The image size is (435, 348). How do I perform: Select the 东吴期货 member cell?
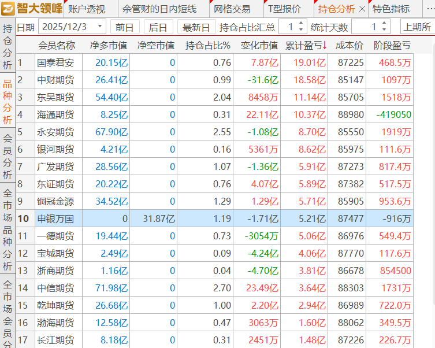coord(58,97)
